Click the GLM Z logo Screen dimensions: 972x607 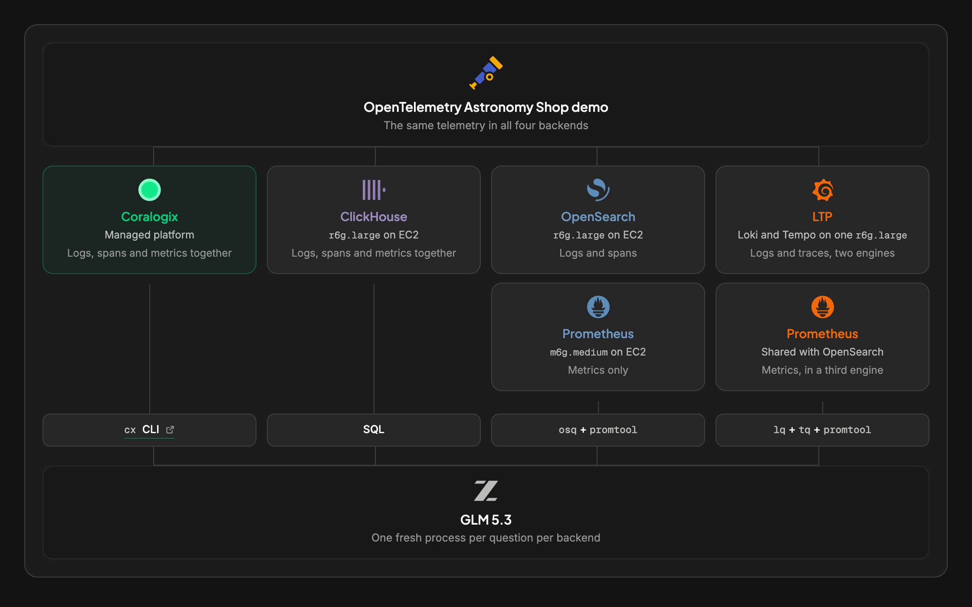coord(486,491)
